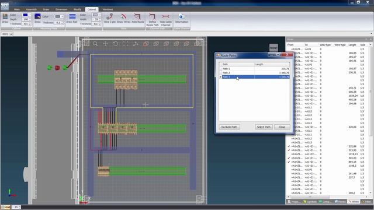Adjust the cabinet Depth spinner arrows
Screen dimensions: 374x210
point(30,19)
